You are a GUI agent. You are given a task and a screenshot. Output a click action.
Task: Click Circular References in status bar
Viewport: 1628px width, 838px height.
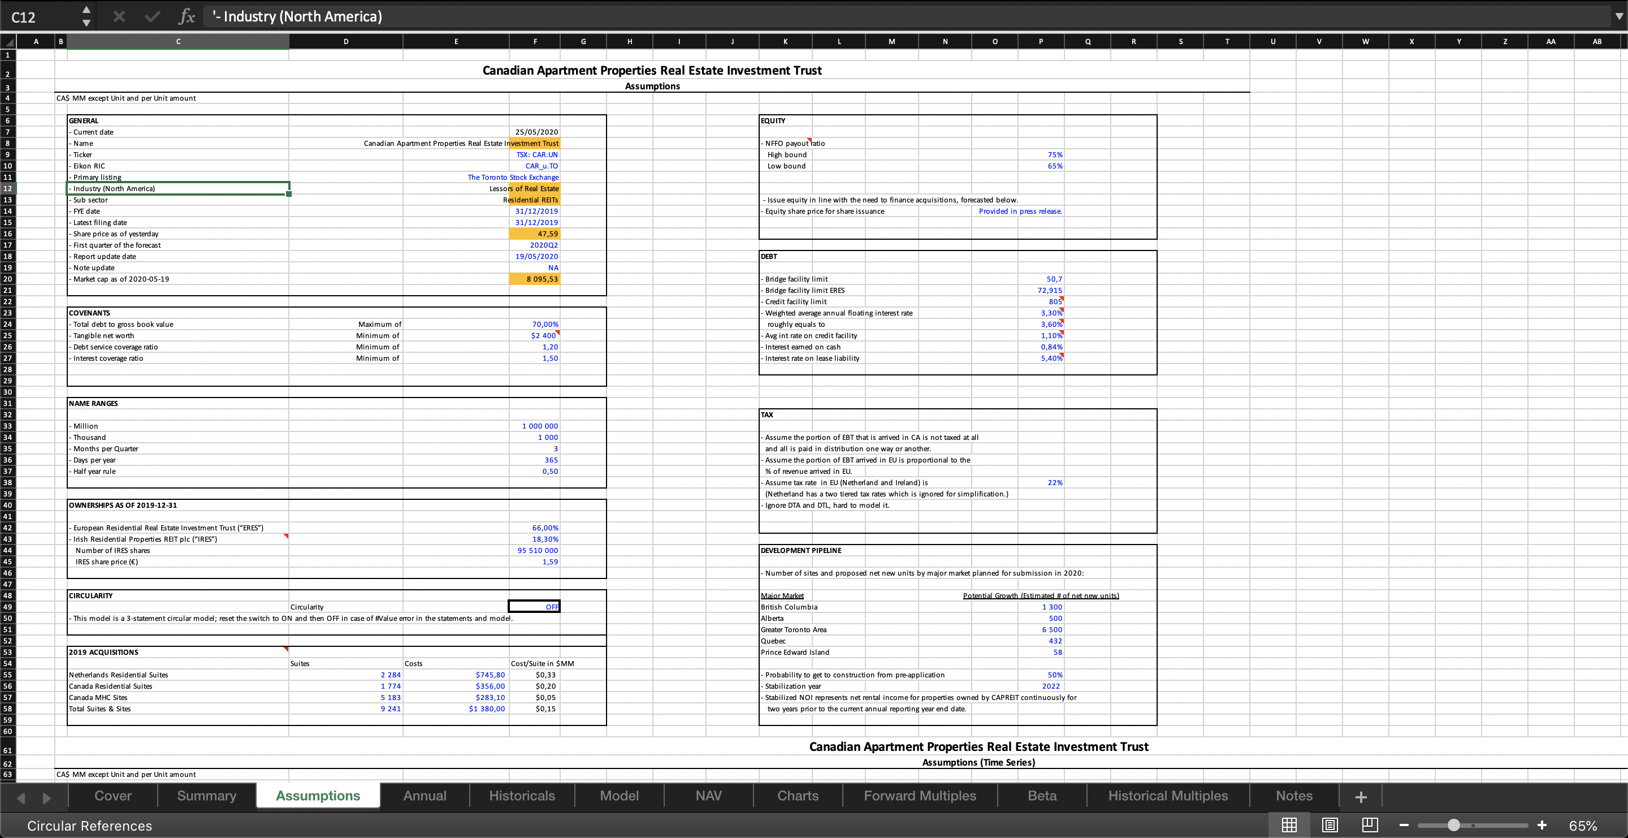(x=90, y=826)
